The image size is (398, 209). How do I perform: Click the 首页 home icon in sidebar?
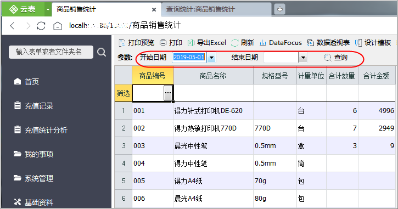(x=18, y=81)
